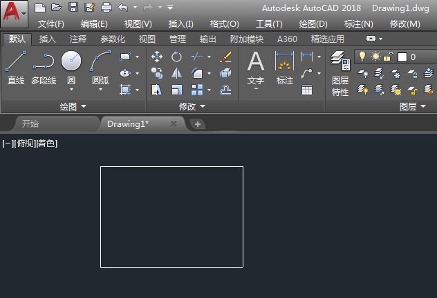Screen dimensions: 437x298
Task: Open the AutoCAD application menu button
Action: [15, 14]
